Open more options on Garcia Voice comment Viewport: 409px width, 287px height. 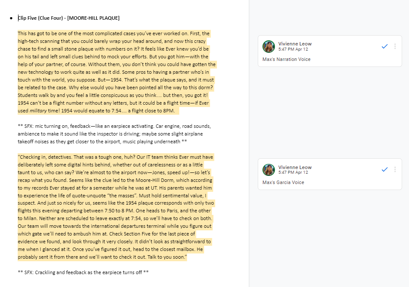pos(395,169)
